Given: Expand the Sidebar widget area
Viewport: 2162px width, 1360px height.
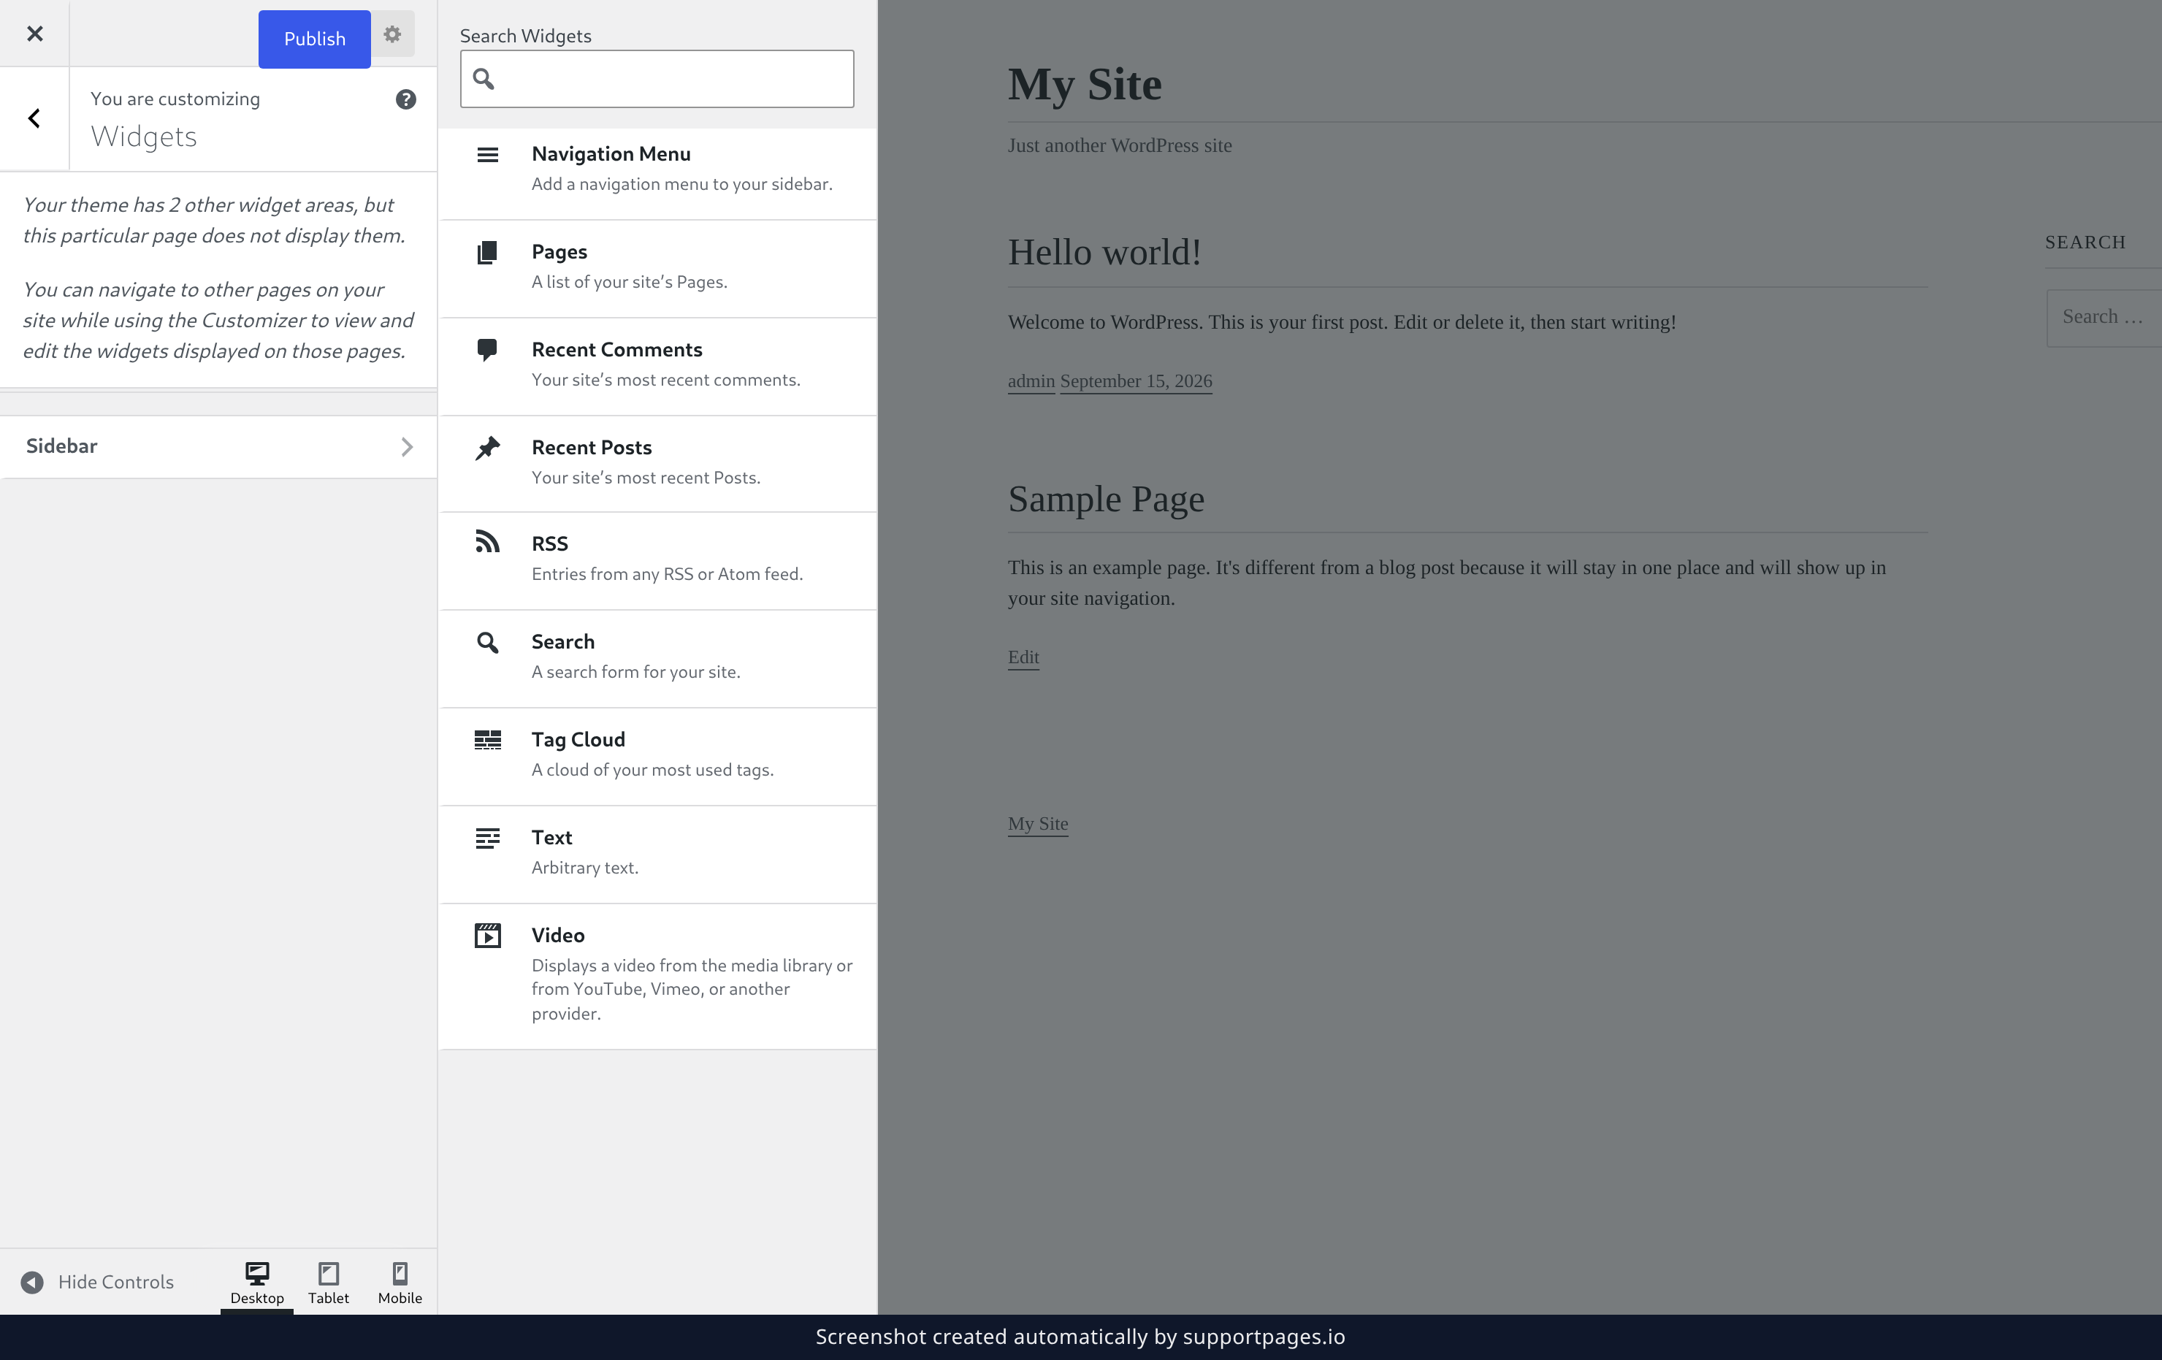Looking at the screenshot, I should point(218,446).
